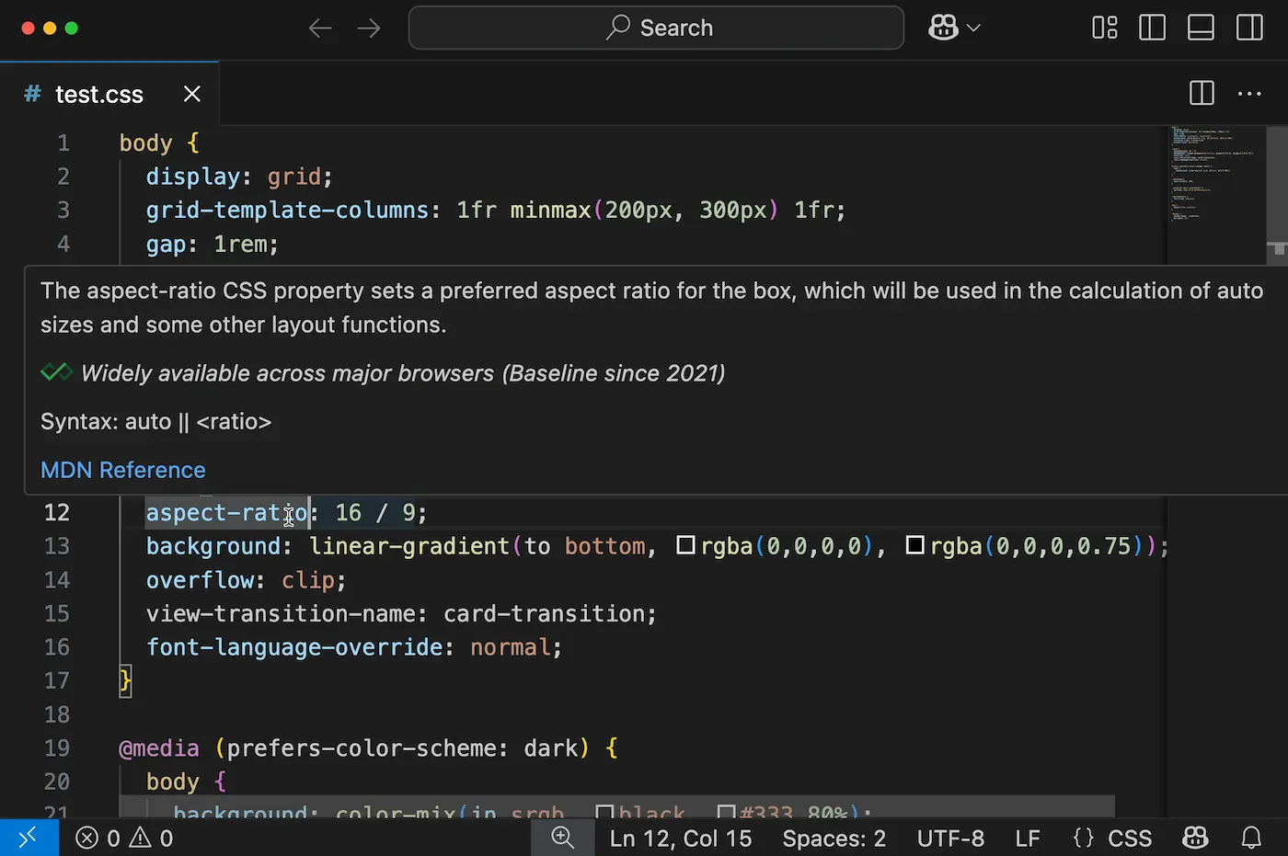The image size is (1288, 856).
Task: Select the test.css tab
Action: click(x=98, y=93)
